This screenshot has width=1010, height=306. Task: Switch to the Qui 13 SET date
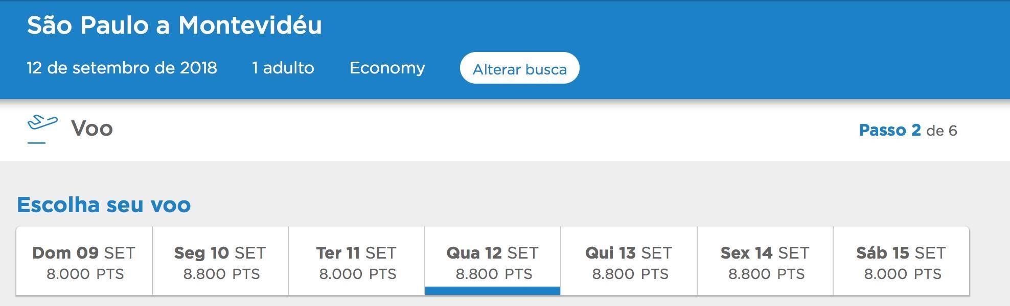coord(629,261)
